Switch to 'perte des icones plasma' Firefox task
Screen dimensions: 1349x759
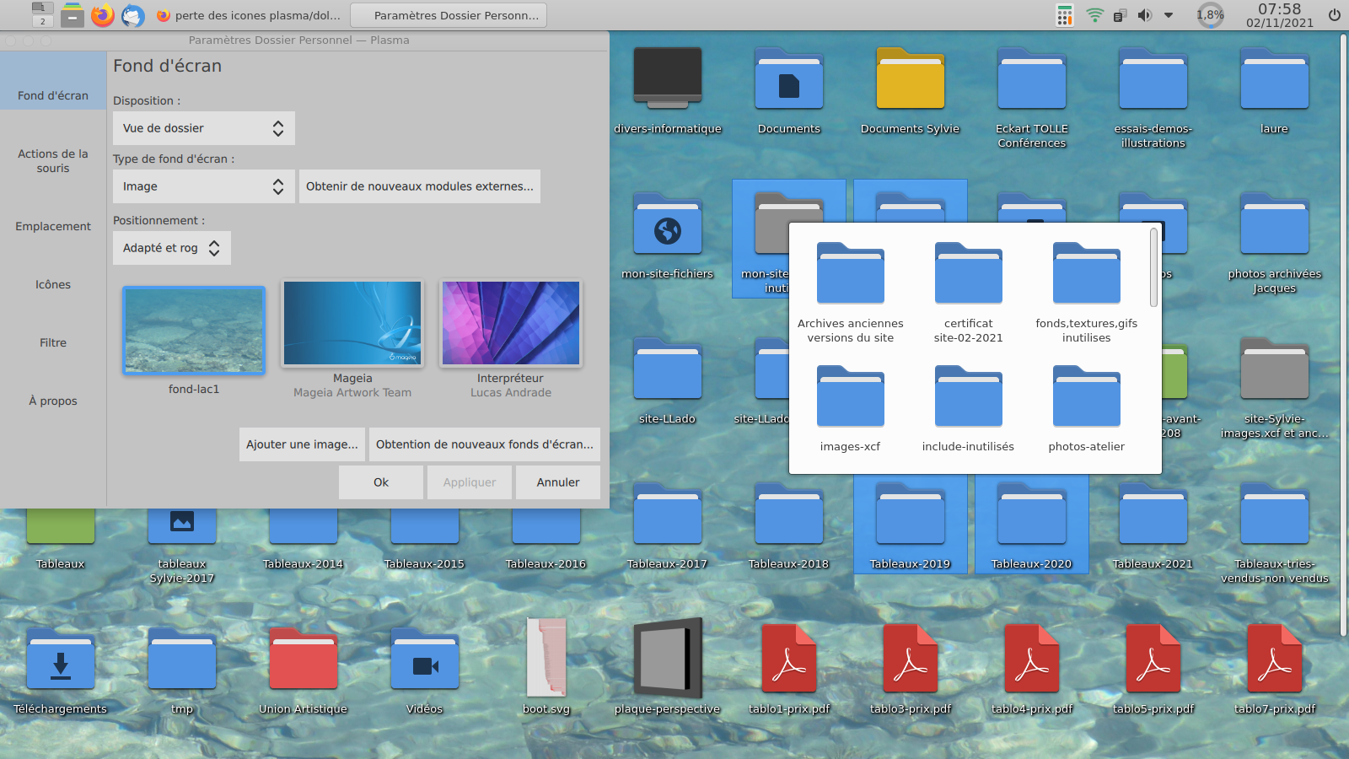pyautogui.click(x=249, y=15)
